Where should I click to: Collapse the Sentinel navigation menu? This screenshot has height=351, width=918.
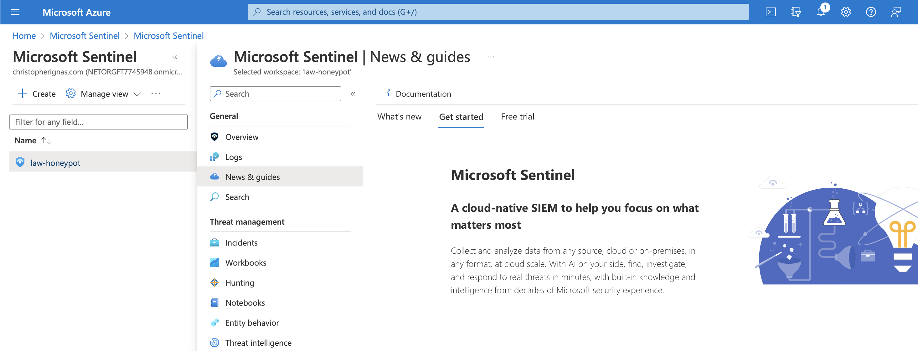click(x=353, y=94)
